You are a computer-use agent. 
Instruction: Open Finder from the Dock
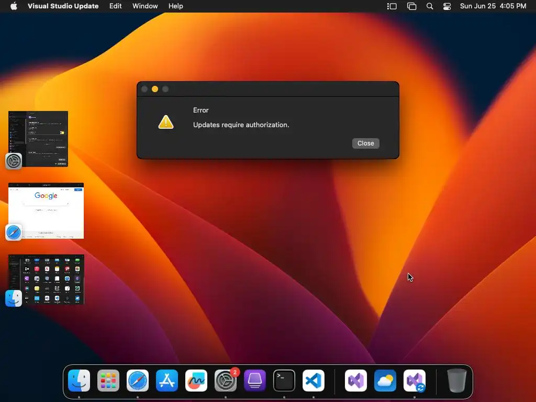point(79,381)
